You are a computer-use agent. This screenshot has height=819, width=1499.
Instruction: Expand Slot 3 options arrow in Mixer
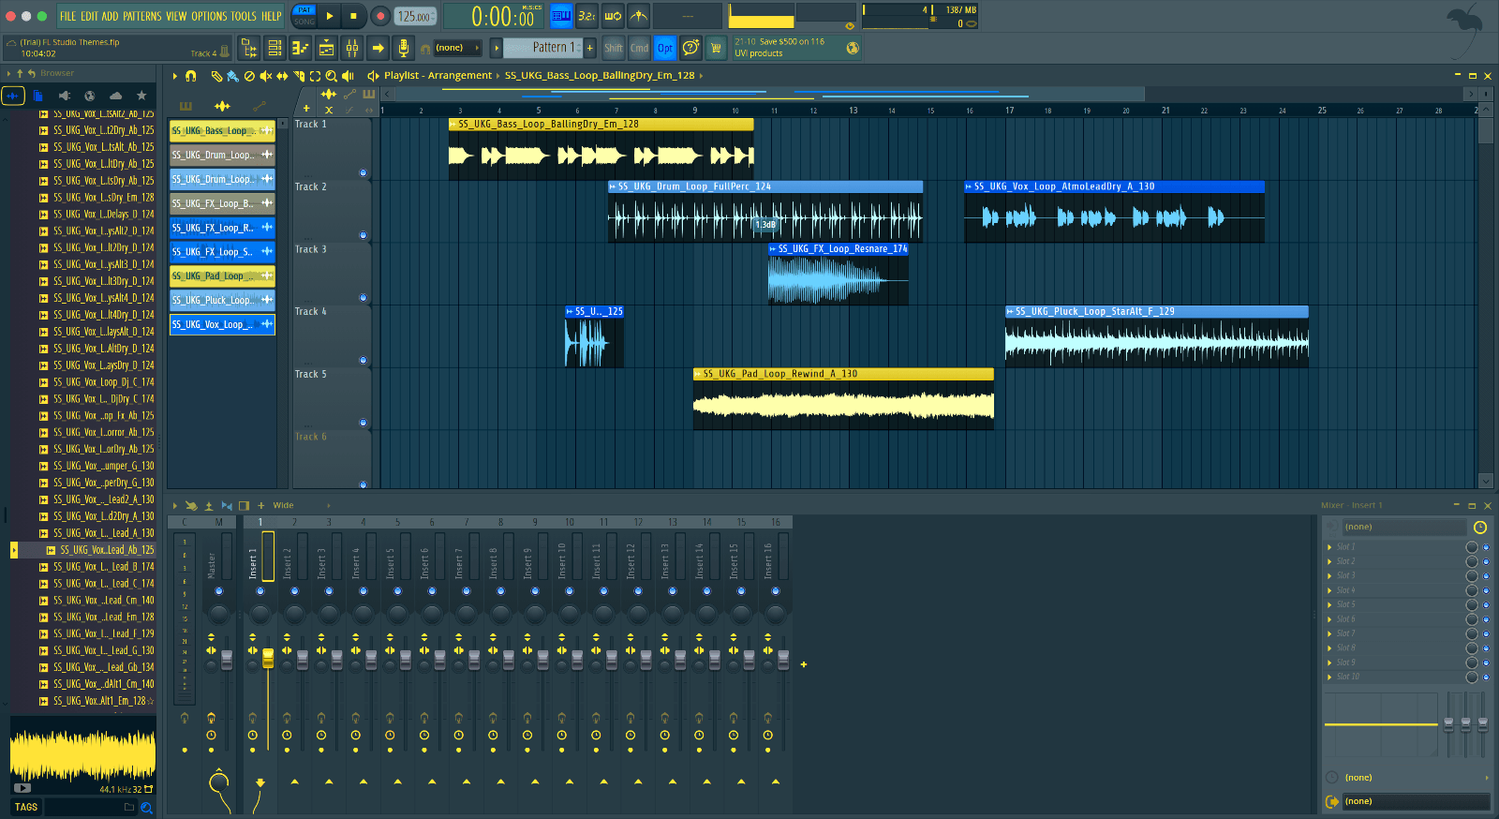click(1329, 575)
